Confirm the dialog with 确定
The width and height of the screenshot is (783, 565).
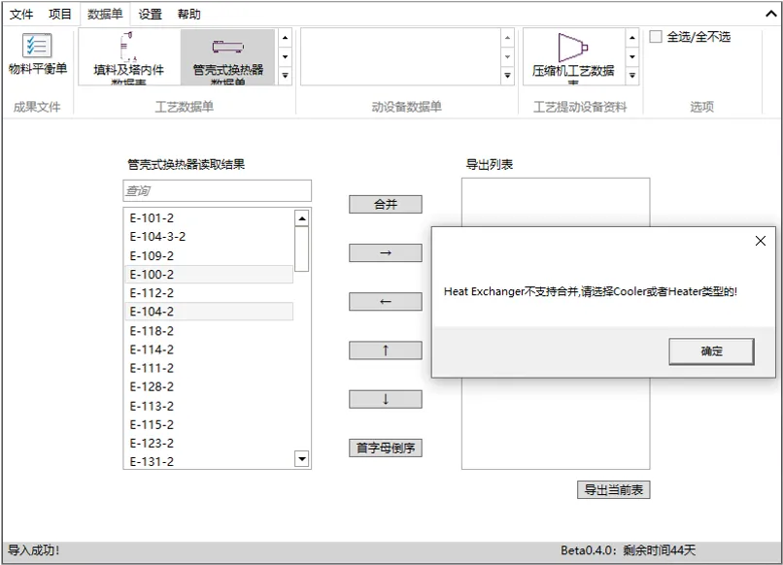point(711,351)
